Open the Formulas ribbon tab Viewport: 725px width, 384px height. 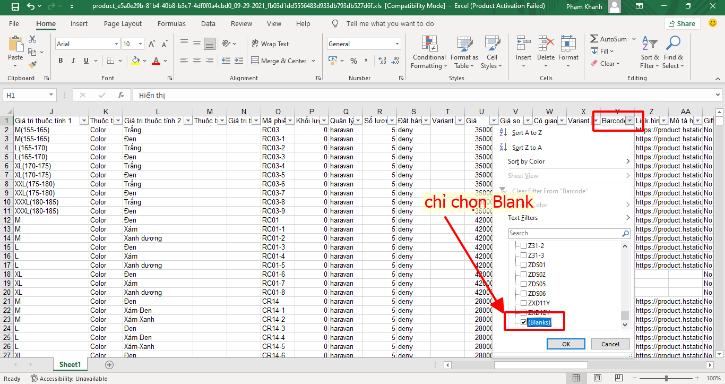pos(171,24)
